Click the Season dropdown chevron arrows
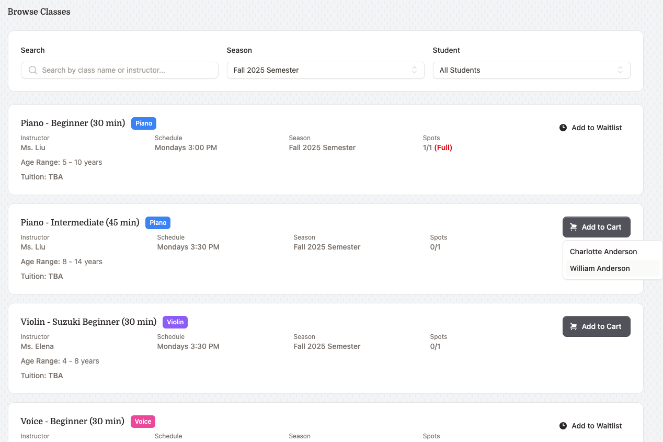The height and width of the screenshot is (442, 663). click(414, 70)
